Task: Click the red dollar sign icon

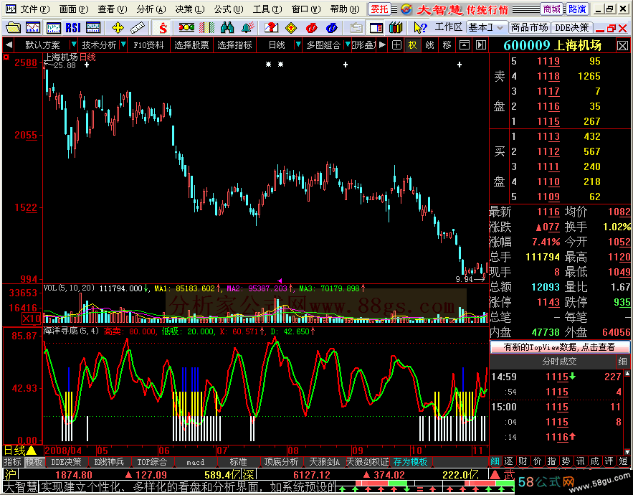Action: [163, 27]
